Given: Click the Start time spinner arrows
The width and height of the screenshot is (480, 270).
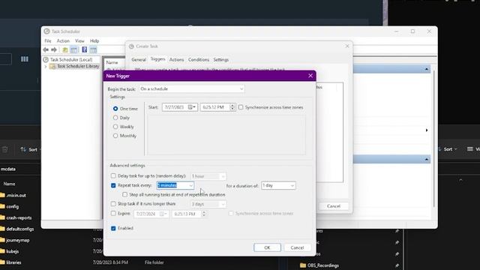Looking at the screenshot, I should point(232,107).
